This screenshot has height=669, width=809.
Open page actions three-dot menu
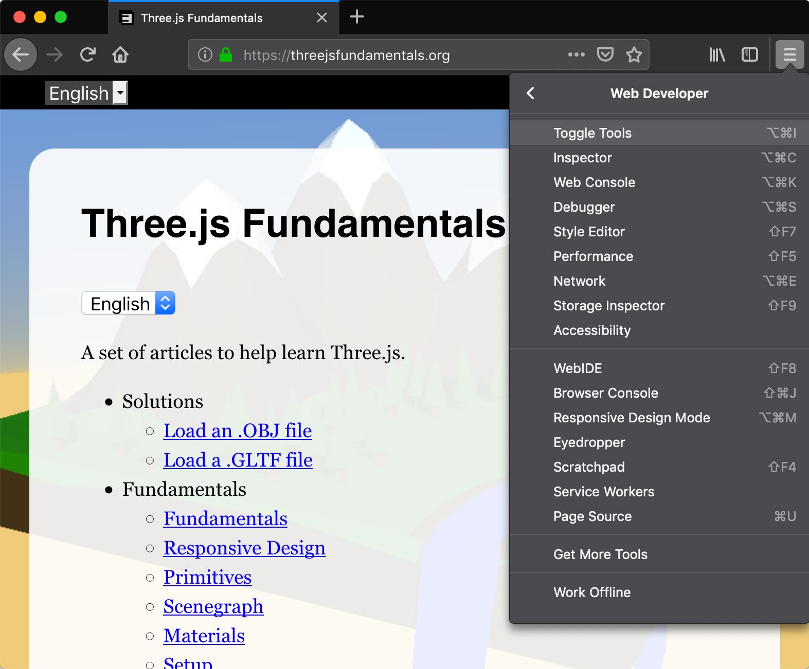(576, 54)
